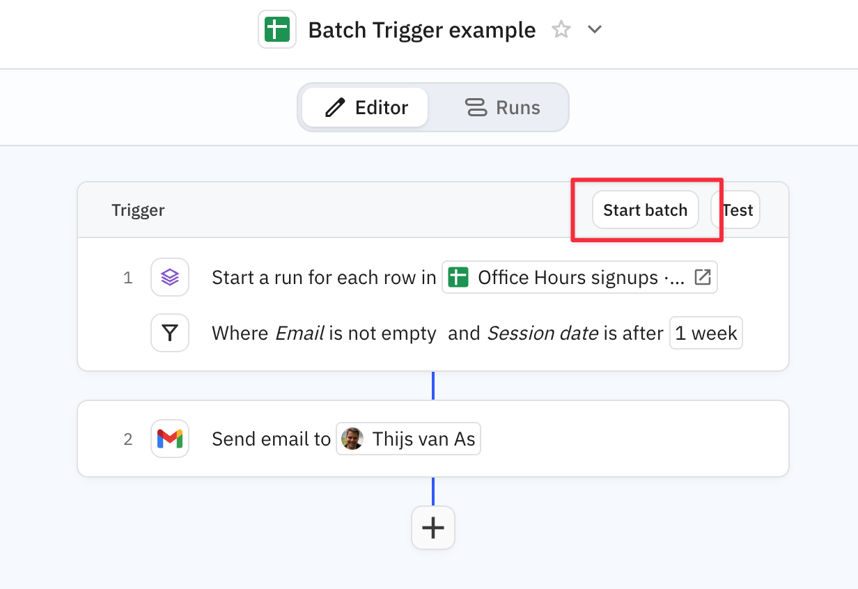The height and width of the screenshot is (589, 858).
Task: Expand the chevron next to the workflow title
Action: click(x=594, y=30)
